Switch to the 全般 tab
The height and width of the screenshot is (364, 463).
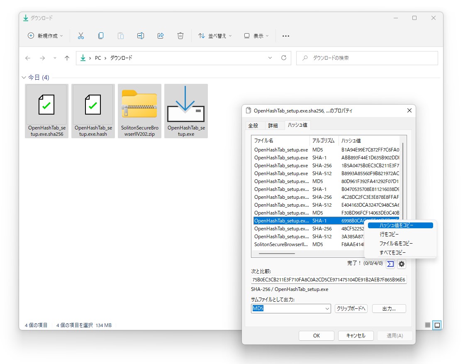click(x=253, y=126)
